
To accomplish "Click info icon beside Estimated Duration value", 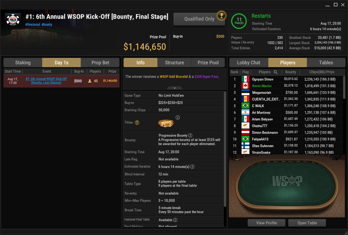I will pos(192,167).
